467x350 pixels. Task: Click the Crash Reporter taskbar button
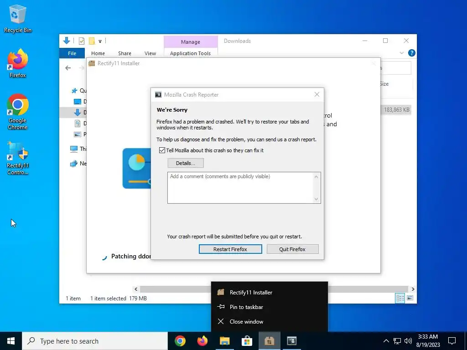(x=291, y=341)
